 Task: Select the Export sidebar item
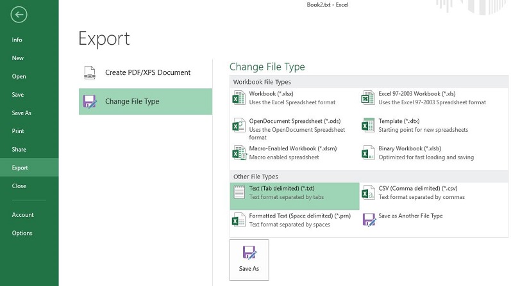(29, 168)
